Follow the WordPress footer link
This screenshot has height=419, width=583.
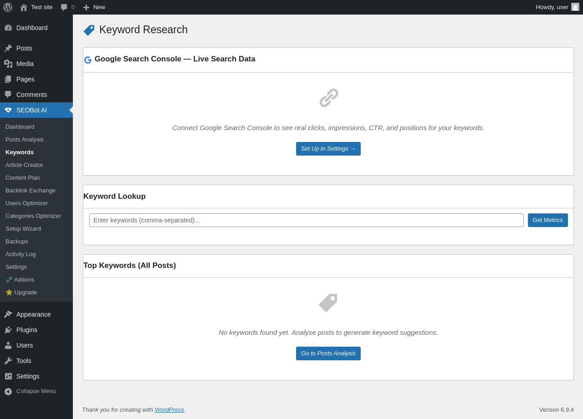pos(169,409)
